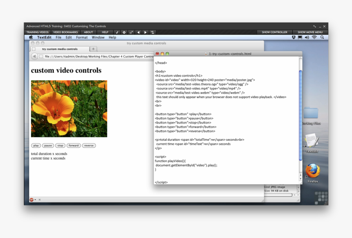The image size is (352, 238).
Task: Click 'current time x seconds' text on page
Action: tap(48, 158)
